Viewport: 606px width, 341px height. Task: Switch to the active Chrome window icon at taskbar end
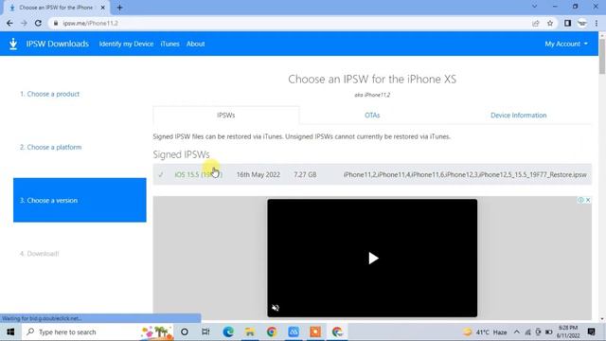(x=337, y=332)
